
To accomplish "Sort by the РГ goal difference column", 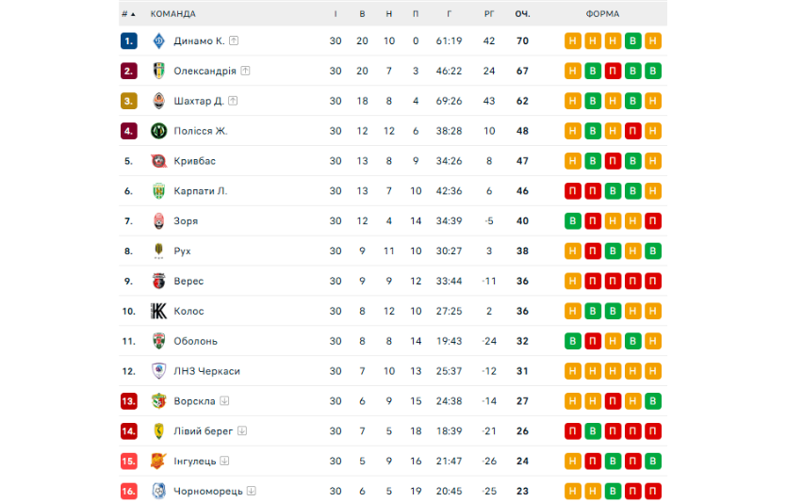I will [x=488, y=14].
